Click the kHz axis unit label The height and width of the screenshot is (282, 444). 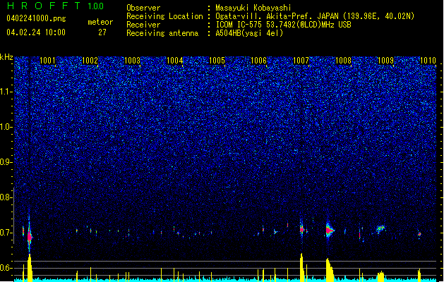[6, 57]
